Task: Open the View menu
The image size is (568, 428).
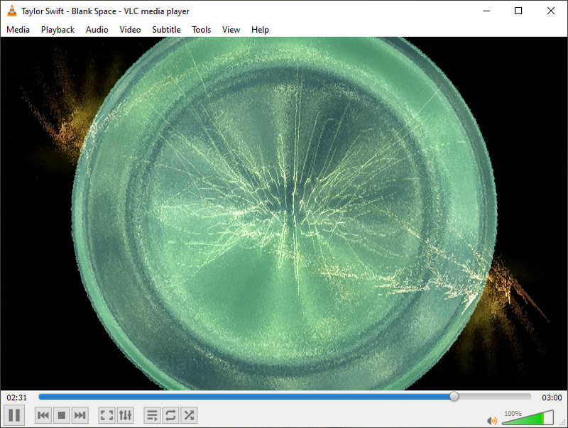Action: point(231,30)
